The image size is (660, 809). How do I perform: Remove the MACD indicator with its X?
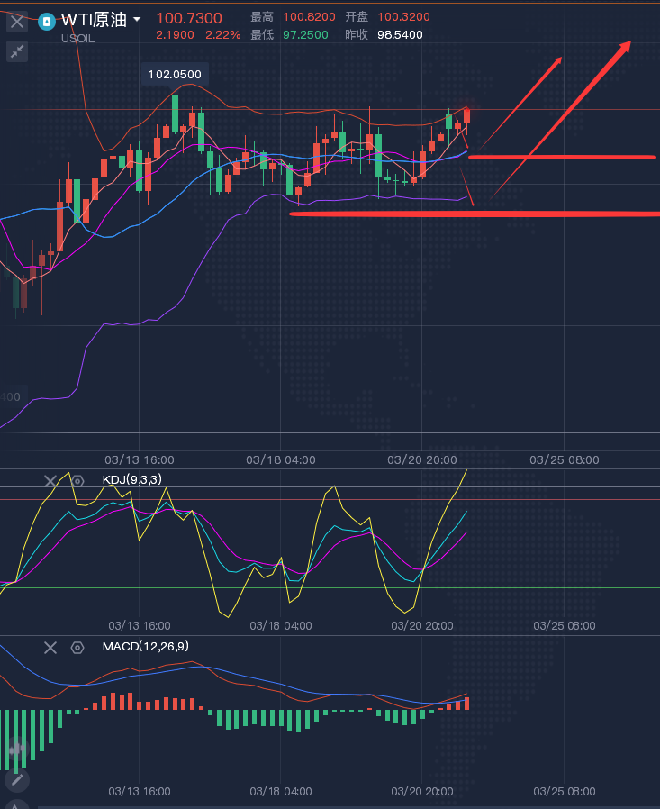point(50,647)
